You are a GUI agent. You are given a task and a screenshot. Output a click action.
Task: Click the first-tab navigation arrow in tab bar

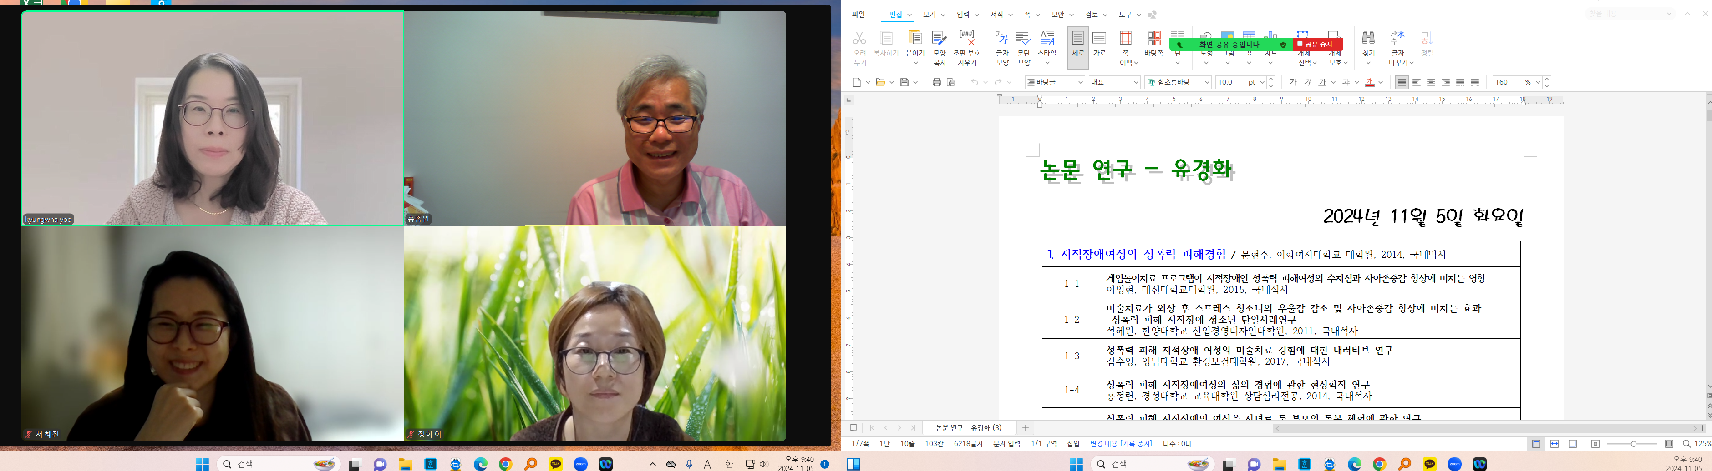click(x=872, y=428)
